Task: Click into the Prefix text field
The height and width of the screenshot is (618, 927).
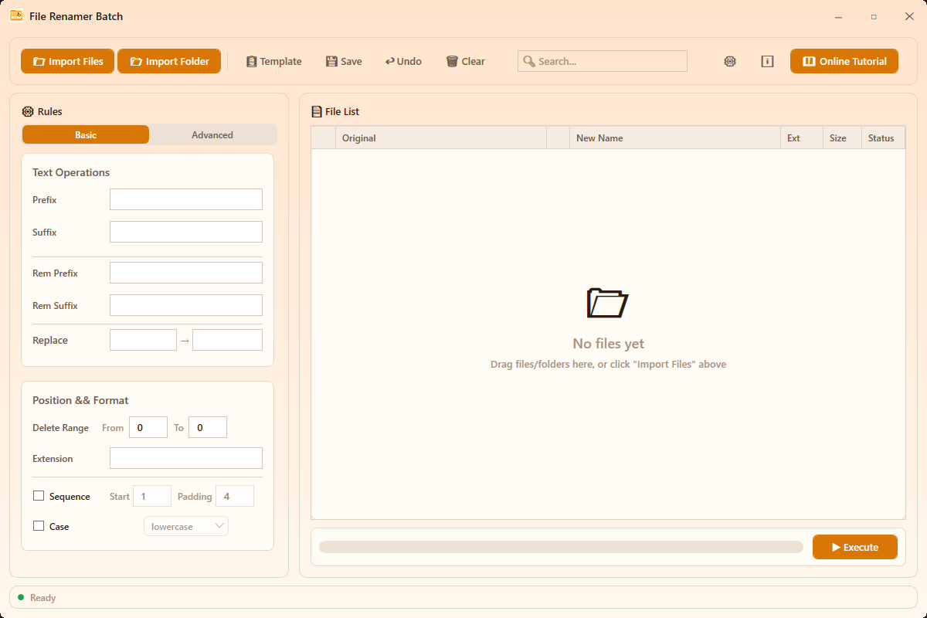Action: (186, 199)
